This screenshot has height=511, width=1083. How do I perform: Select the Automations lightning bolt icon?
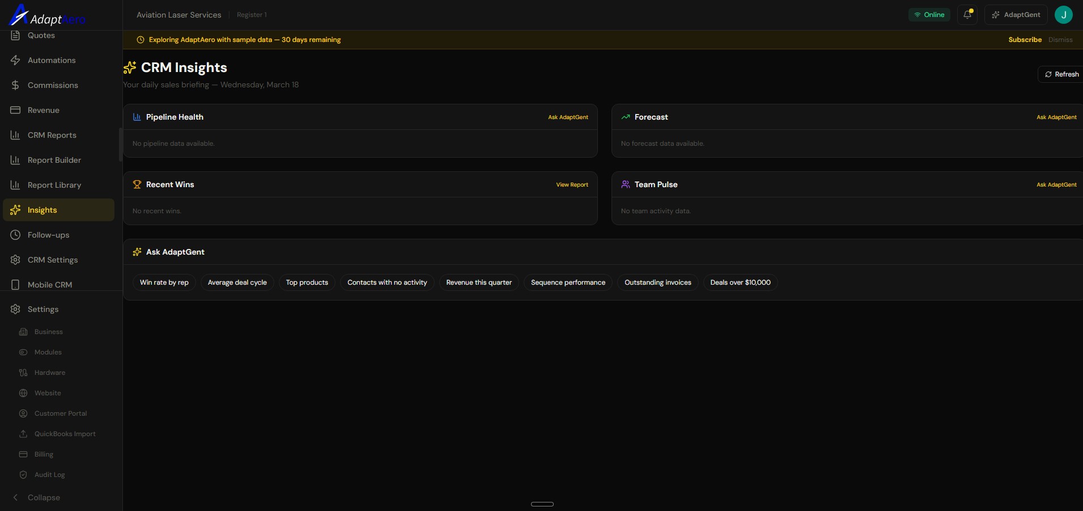pyautogui.click(x=15, y=60)
